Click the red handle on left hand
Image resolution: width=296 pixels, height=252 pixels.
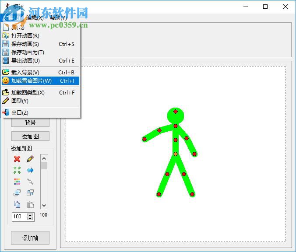click(144, 139)
